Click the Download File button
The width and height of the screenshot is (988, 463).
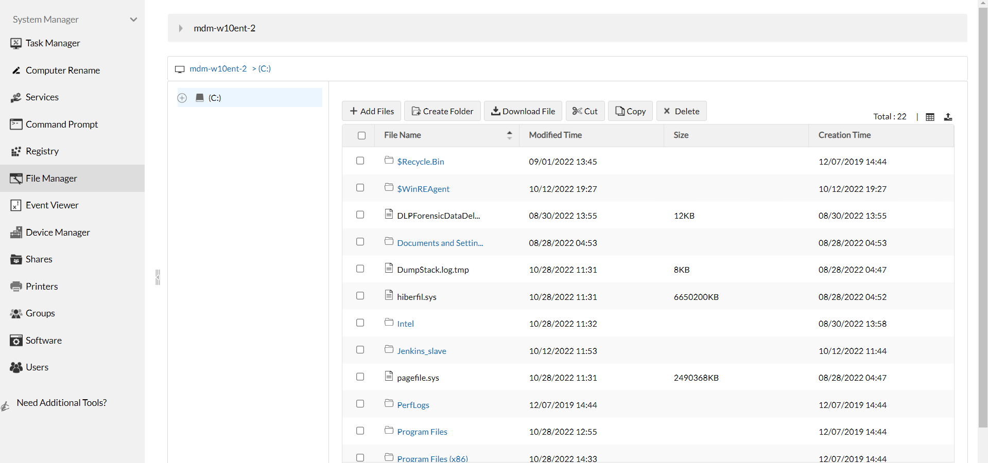(523, 111)
